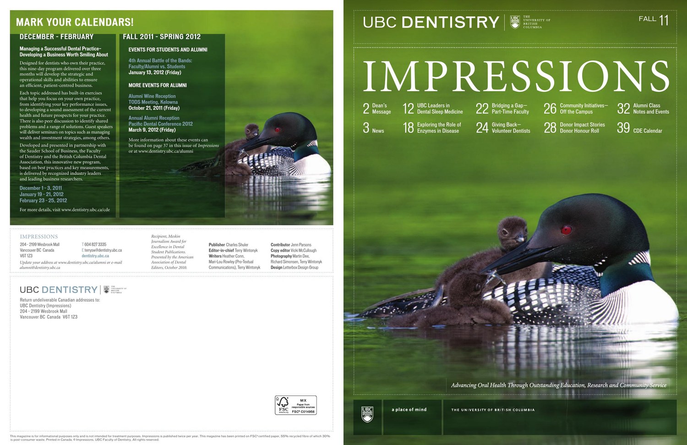Click 'March 9, 2012 (Friday)' date
The width and height of the screenshot is (687, 445).
coord(152,130)
